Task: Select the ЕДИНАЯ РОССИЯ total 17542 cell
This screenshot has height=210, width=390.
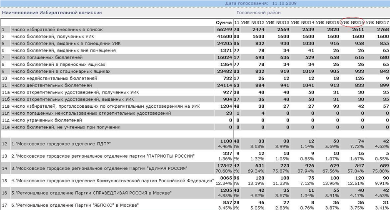Action: pyautogui.click(x=224, y=166)
